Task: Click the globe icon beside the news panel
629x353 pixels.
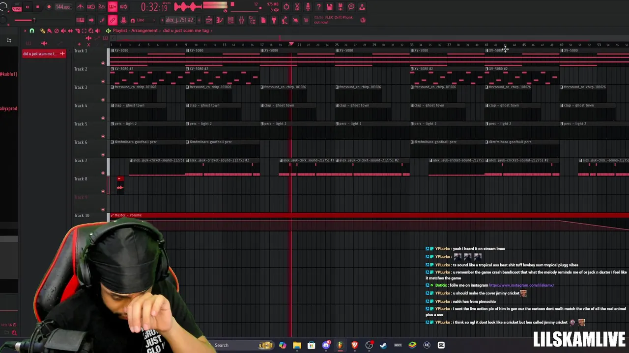Action: pyautogui.click(x=363, y=20)
